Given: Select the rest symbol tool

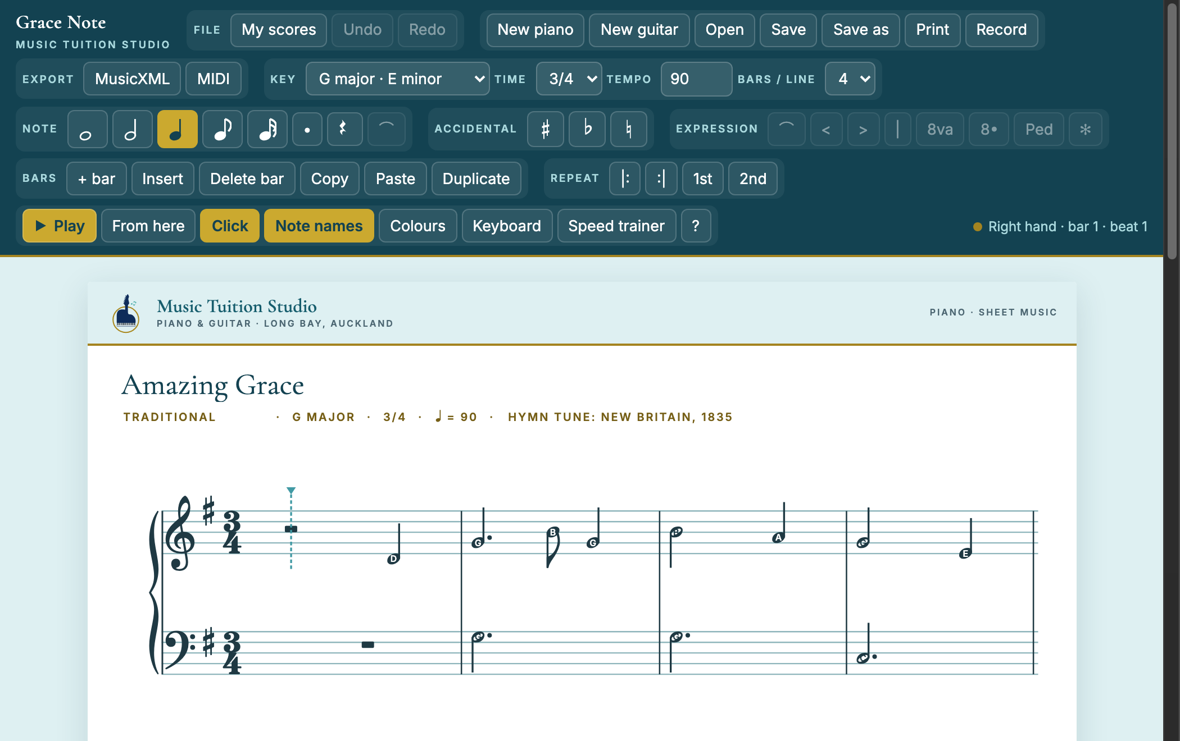Looking at the screenshot, I should pyautogui.click(x=344, y=129).
